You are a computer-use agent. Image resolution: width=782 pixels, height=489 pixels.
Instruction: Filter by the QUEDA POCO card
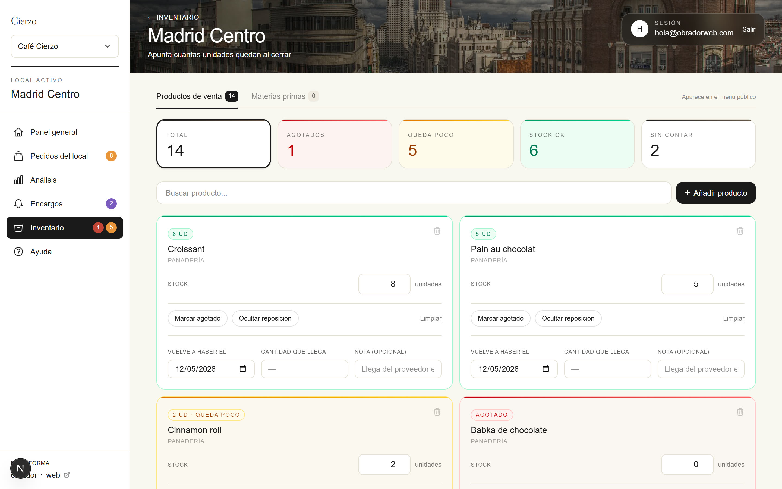456,144
